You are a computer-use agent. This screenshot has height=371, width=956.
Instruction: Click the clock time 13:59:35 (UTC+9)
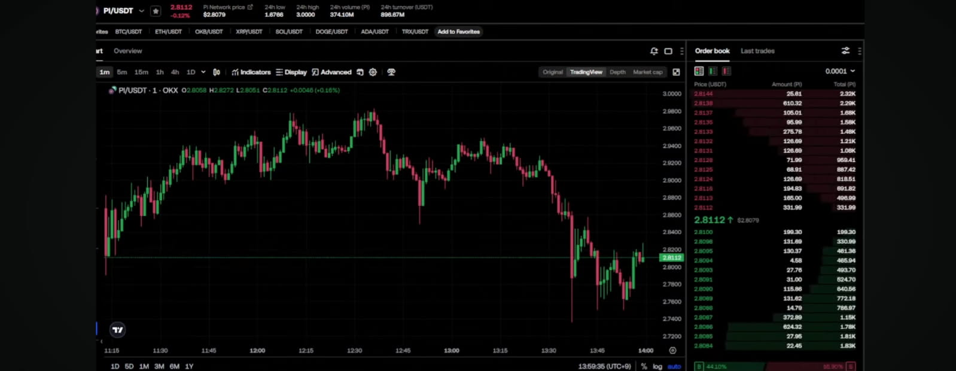pos(604,366)
